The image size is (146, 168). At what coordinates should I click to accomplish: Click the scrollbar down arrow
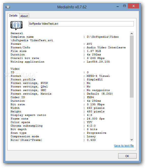click(132, 140)
